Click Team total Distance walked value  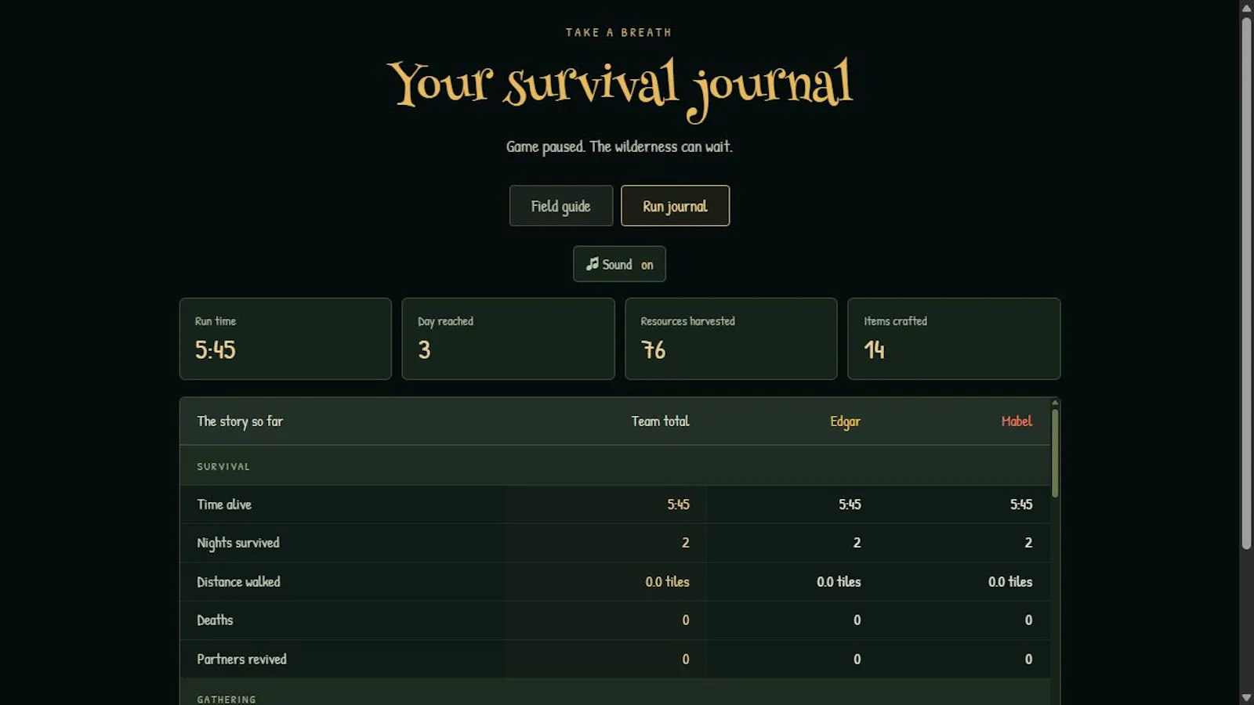tap(667, 582)
